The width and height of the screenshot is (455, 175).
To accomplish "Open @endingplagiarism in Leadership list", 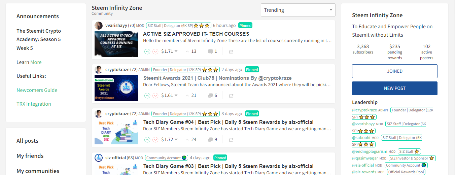I will [370, 151].
